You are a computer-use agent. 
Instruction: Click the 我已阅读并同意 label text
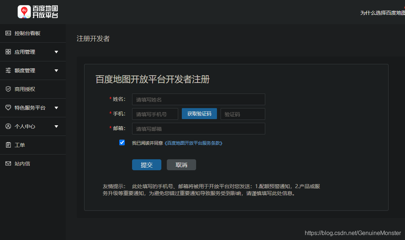click(x=147, y=143)
